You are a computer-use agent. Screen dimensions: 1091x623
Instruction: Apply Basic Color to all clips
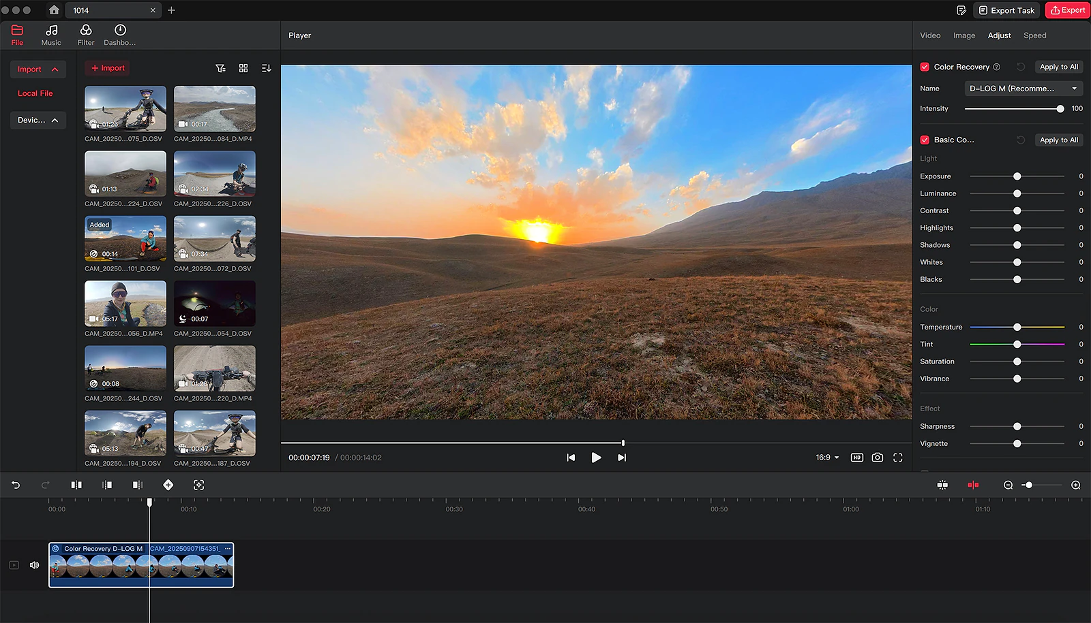click(1059, 140)
